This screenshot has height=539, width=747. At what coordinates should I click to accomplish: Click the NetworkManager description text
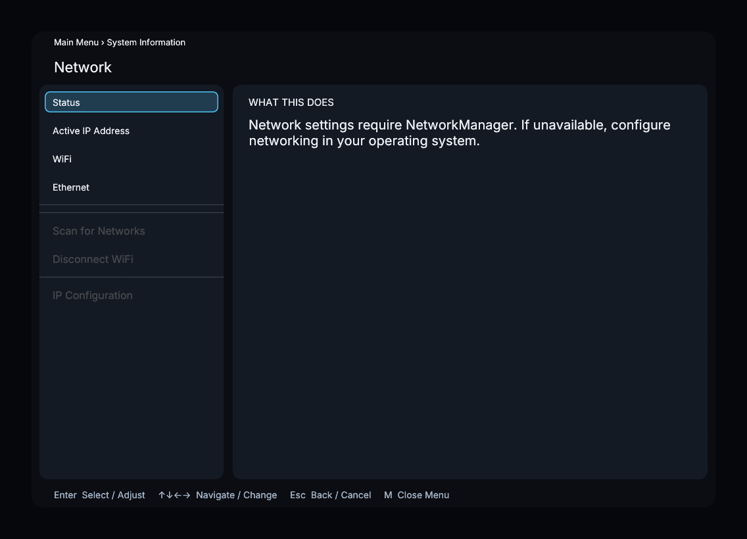coord(459,132)
